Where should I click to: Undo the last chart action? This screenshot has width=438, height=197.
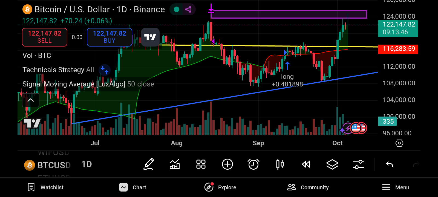(390, 164)
